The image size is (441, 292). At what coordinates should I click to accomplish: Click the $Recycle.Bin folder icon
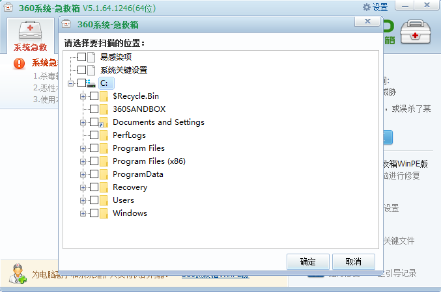(x=104, y=96)
